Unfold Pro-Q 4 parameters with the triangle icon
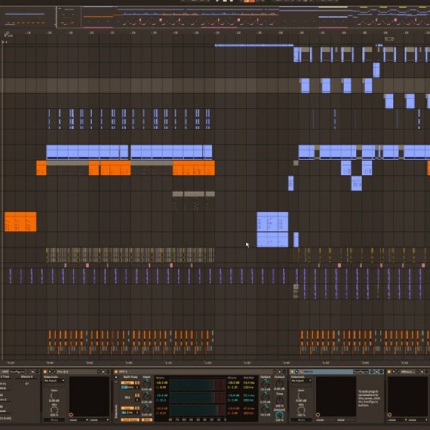 point(49,372)
